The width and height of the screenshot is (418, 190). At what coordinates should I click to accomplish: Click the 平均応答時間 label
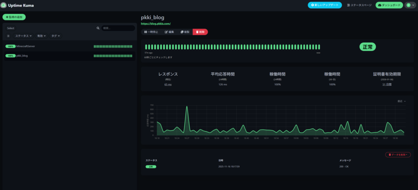pyautogui.click(x=223, y=74)
